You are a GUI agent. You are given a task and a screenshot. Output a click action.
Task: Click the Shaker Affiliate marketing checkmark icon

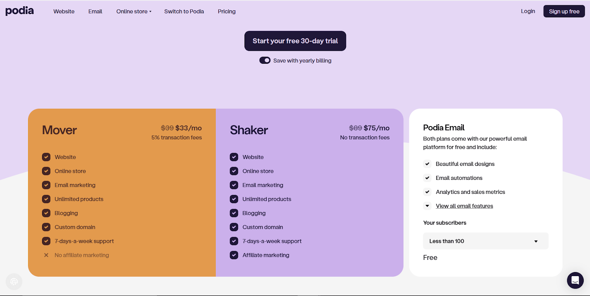tap(234, 255)
